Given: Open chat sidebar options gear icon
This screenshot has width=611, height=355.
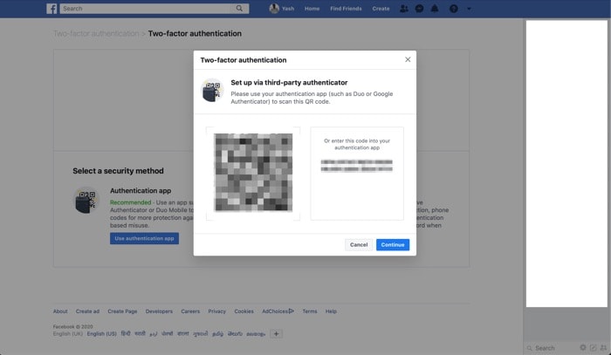Looking at the screenshot, I should click(582, 348).
